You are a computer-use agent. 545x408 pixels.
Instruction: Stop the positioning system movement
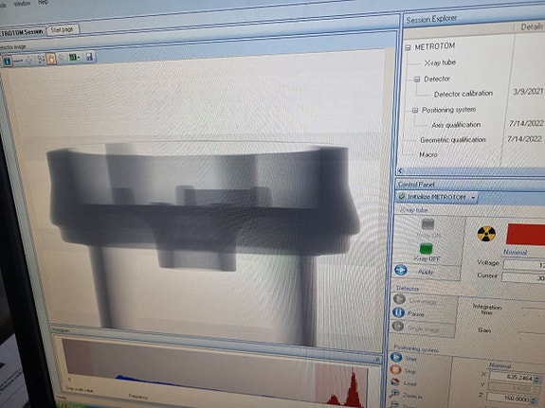coord(395,369)
